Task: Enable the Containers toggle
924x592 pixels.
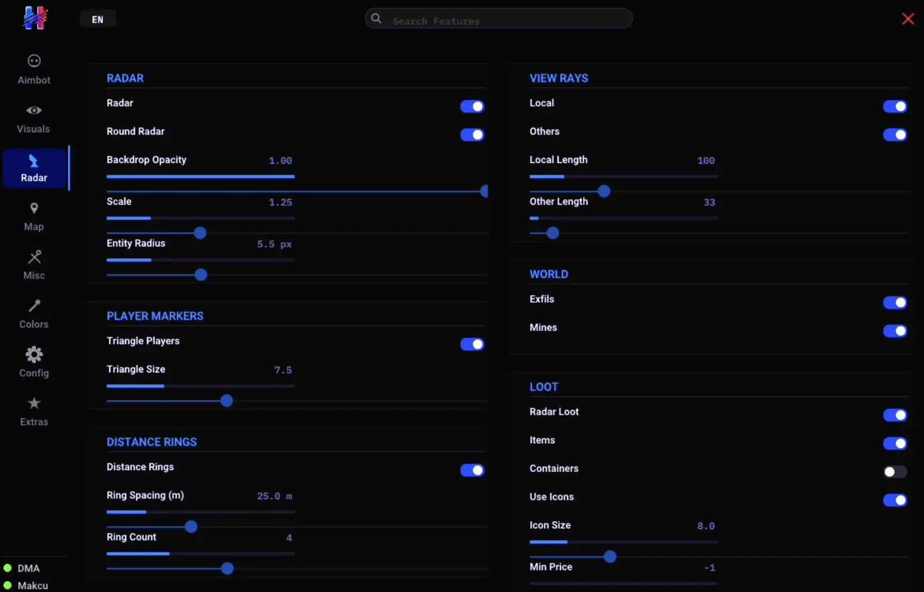Action: [x=894, y=472]
